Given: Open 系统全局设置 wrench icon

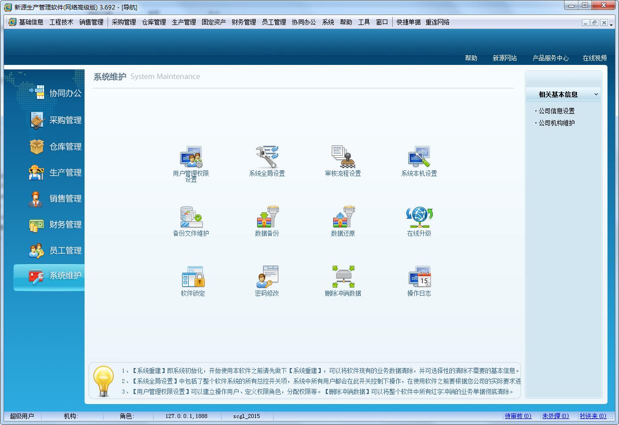Looking at the screenshot, I should click(267, 157).
